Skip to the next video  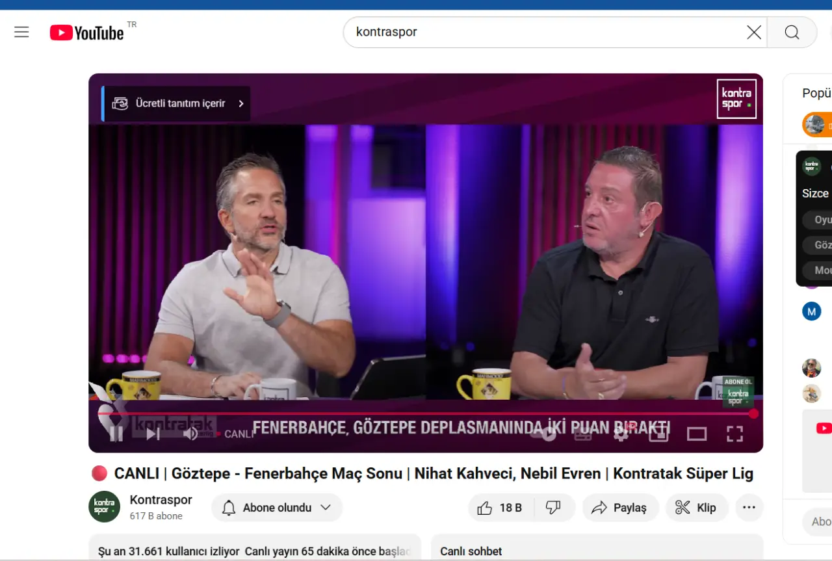153,434
